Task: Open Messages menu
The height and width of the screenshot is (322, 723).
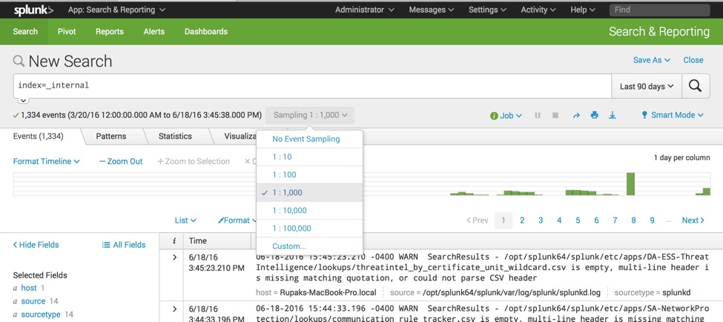Action: point(432,10)
